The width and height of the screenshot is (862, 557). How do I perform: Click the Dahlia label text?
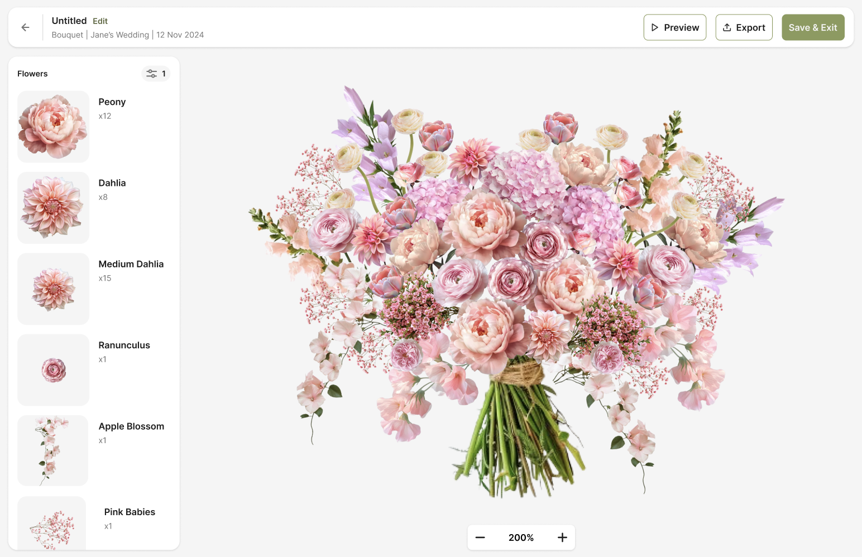click(112, 183)
